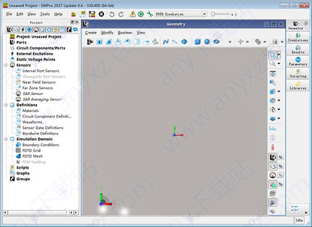Open the Geometry workspace button

[295, 25]
